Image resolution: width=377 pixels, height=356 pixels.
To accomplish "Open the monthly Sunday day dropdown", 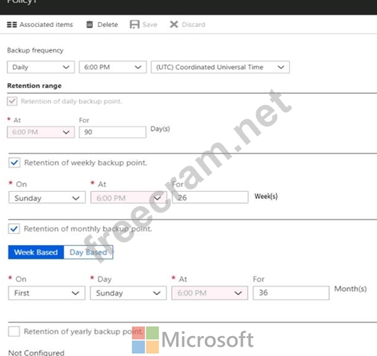I will [x=129, y=293].
